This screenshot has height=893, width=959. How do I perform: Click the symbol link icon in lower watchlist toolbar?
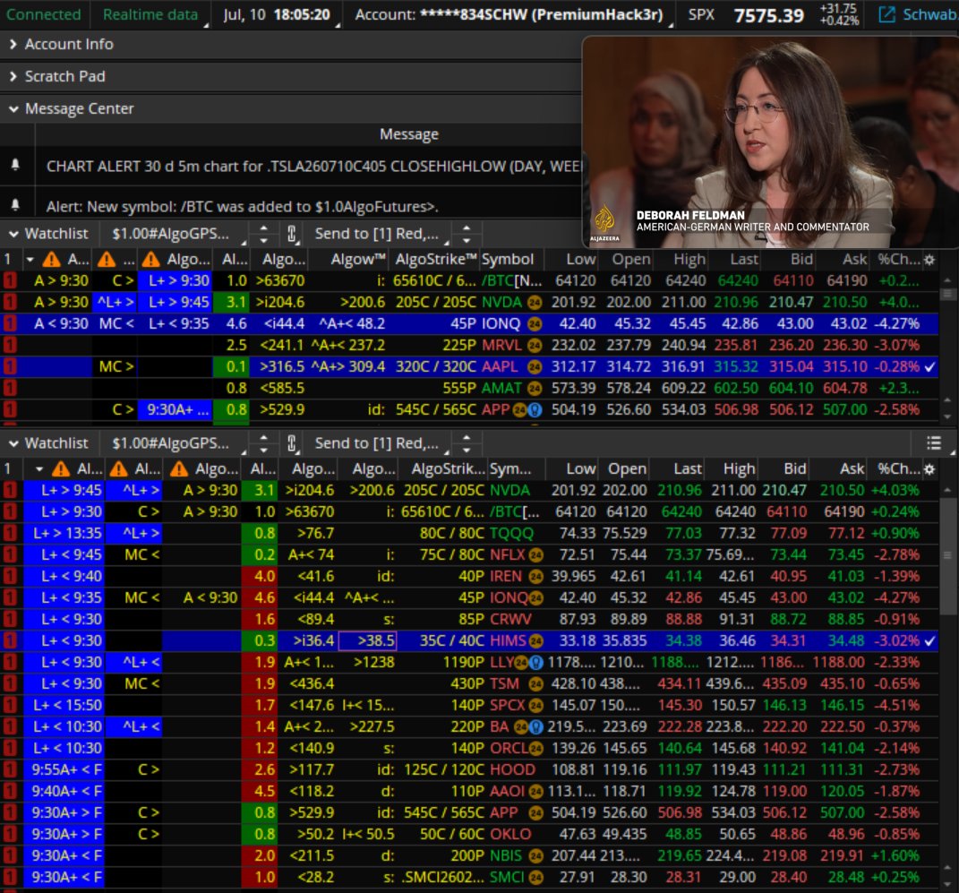292,443
